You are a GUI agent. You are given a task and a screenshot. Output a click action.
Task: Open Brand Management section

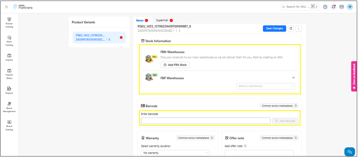9,107
